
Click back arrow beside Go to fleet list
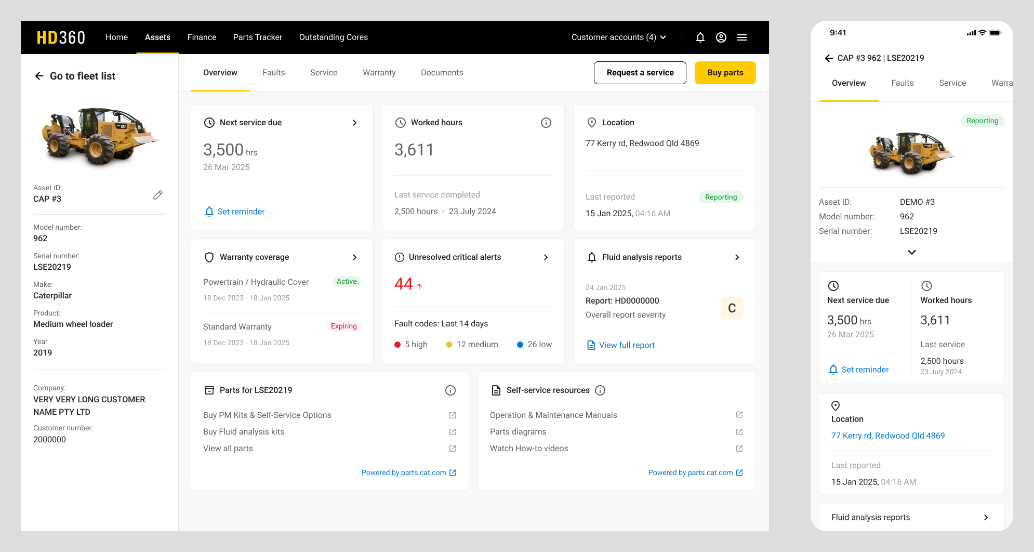tap(39, 76)
